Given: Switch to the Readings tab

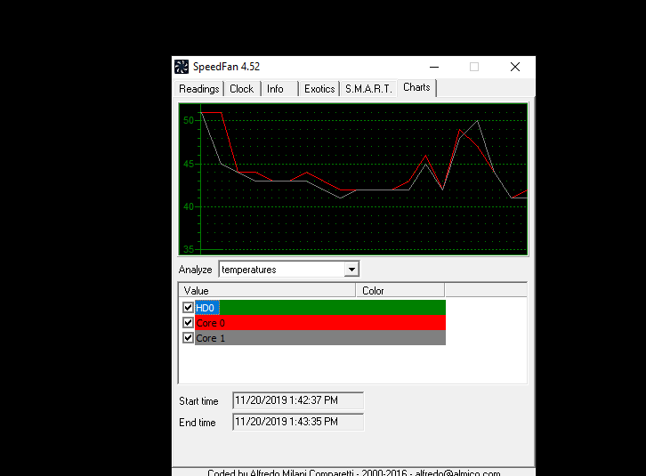Looking at the screenshot, I should 199,89.
